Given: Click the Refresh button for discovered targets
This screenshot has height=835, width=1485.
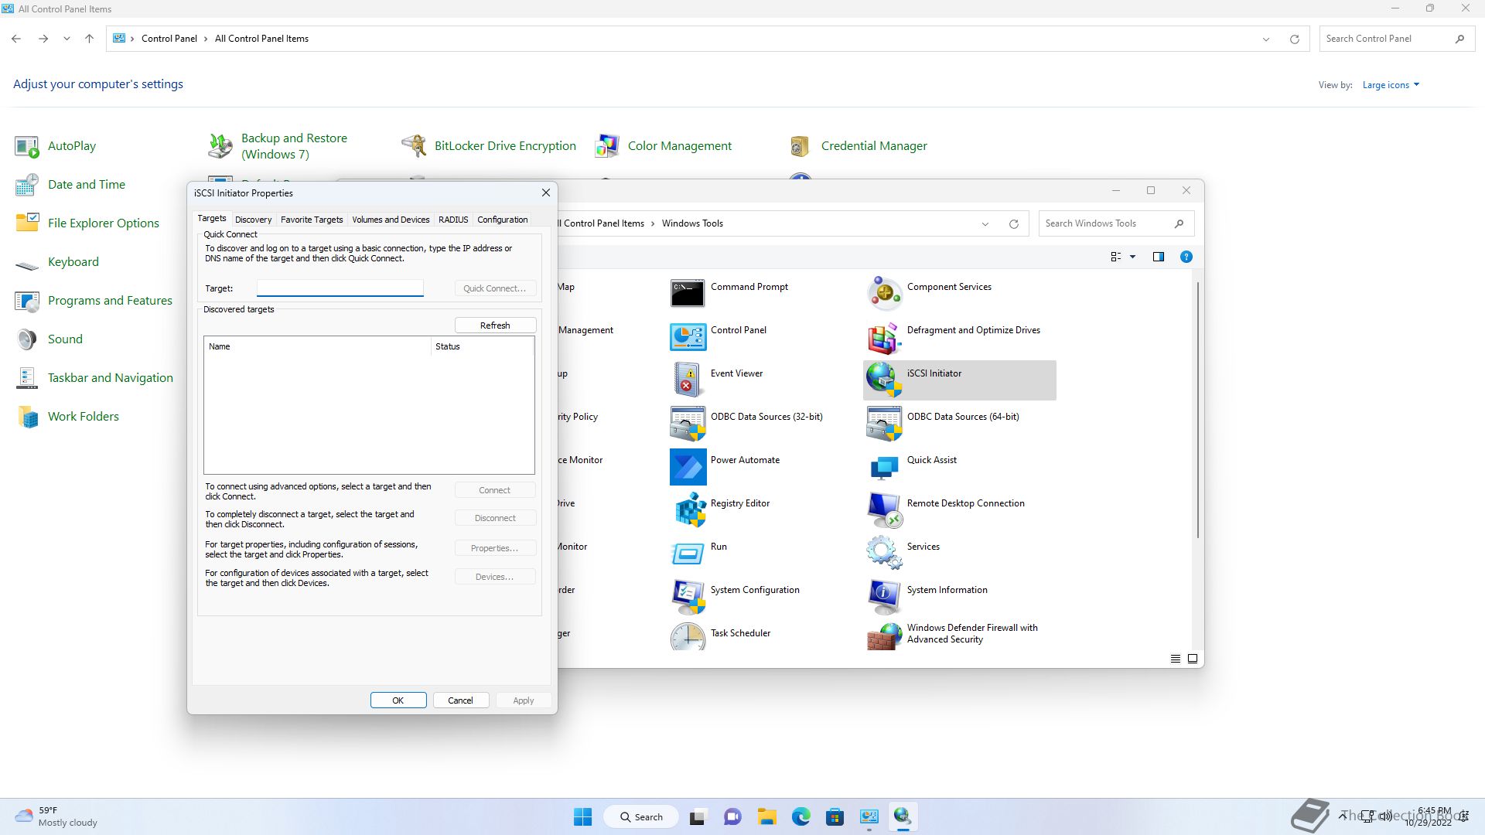Looking at the screenshot, I should click(x=495, y=325).
